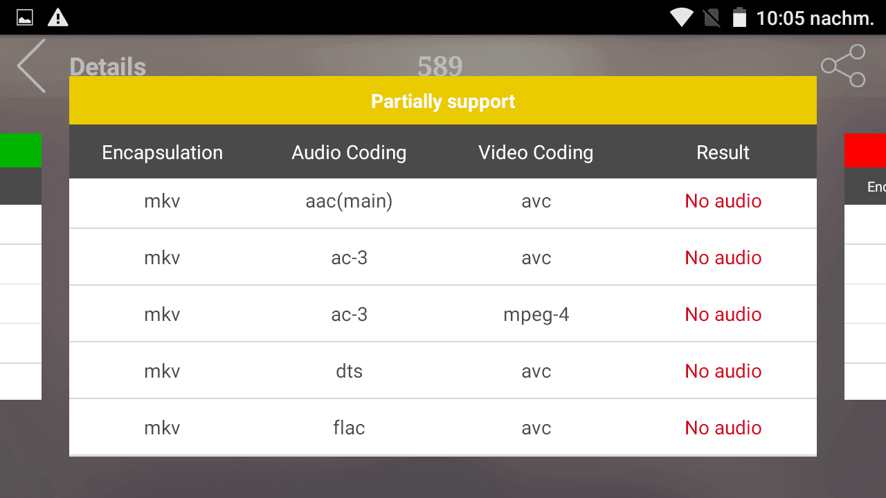Screen dimensions: 886x498
Task: Select the Video Coding column header
Action: [x=536, y=152]
